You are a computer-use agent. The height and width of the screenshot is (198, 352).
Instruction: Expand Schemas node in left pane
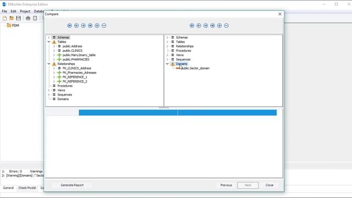tap(49, 37)
